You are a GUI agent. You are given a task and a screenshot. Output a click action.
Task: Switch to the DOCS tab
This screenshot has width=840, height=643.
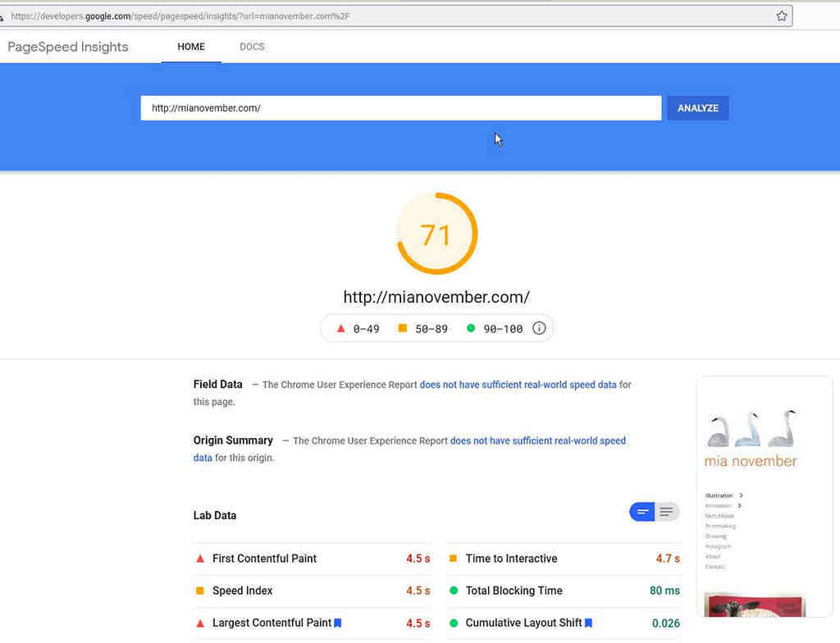(x=252, y=47)
